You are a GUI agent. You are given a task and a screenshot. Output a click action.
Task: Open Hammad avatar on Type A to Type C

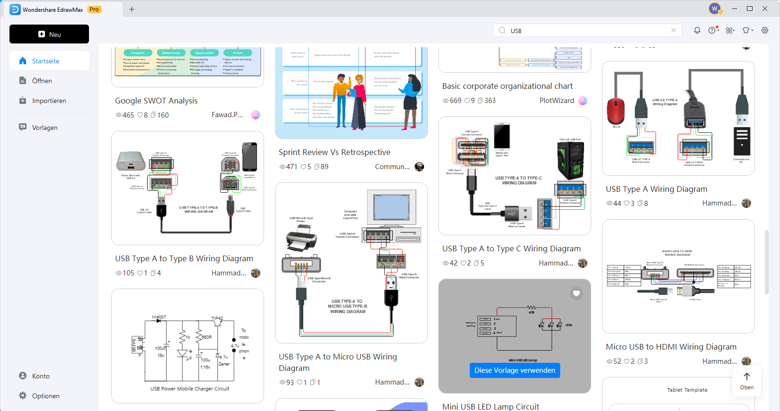pos(583,263)
